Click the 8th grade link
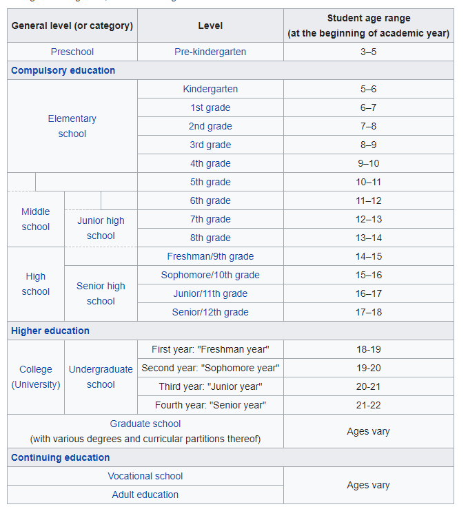 coord(210,238)
